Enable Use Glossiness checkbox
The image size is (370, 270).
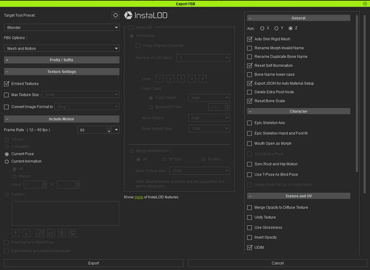point(250,227)
